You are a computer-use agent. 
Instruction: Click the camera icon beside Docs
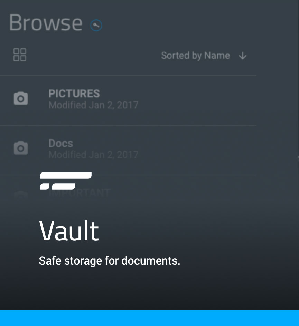click(x=21, y=148)
